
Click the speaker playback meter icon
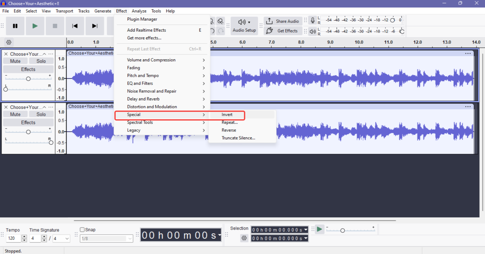(x=312, y=31)
